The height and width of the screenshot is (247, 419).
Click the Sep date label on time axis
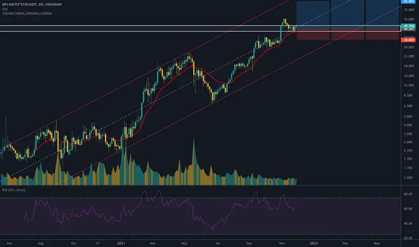pyautogui.click(x=249, y=243)
